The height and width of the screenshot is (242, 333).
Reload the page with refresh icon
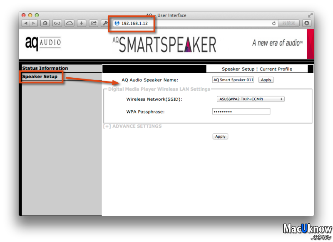(x=274, y=24)
